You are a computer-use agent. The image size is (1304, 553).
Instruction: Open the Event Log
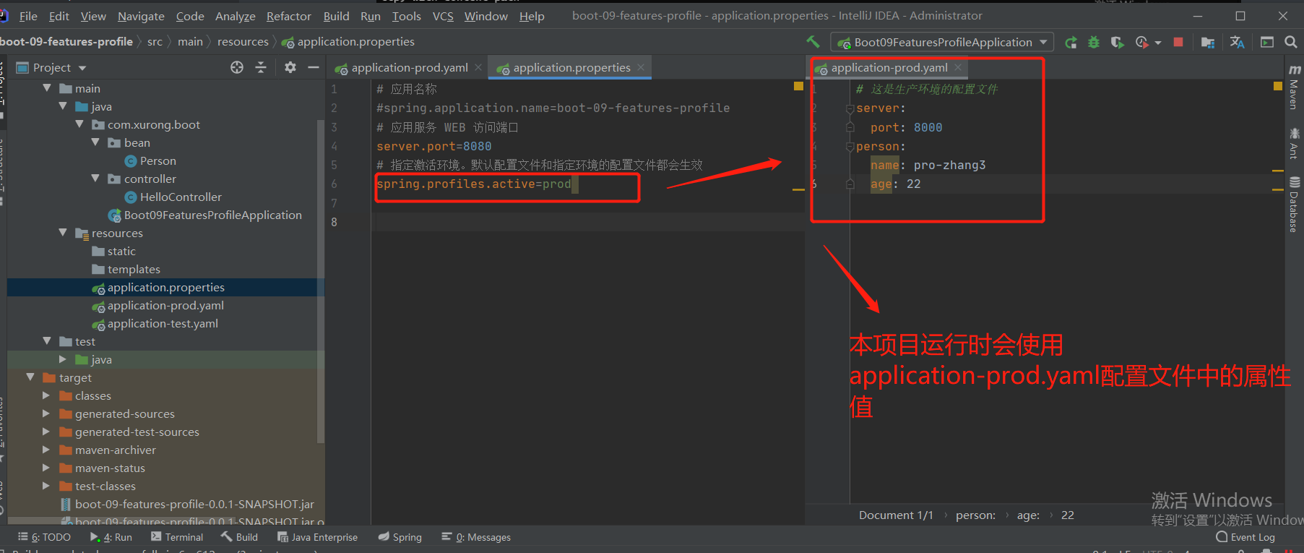click(1245, 537)
